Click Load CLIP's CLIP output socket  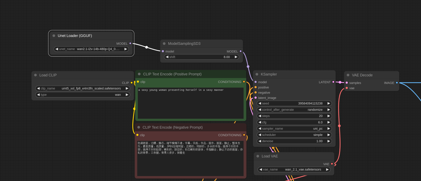point(132,83)
